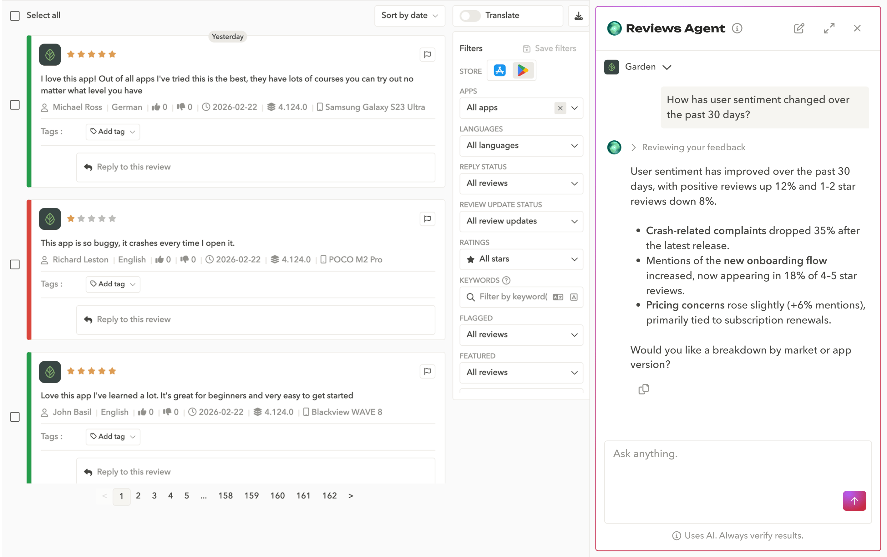
Task: Copy the agent's sentiment response
Action: click(644, 389)
